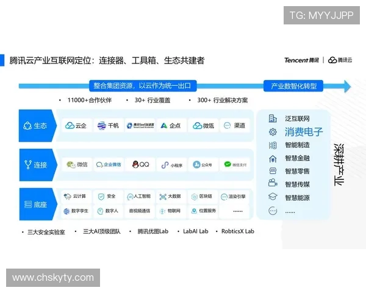Open the 腾讯SaaS加速器 logo card
Image resolution: width=366 pixels, height=293 pixels.
coord(140,126)
